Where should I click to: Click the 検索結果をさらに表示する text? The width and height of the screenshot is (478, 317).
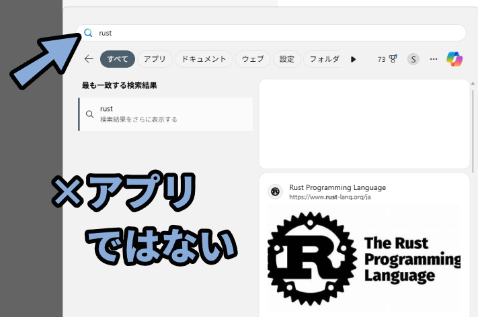pyautogui.click(x=138, y=120)
